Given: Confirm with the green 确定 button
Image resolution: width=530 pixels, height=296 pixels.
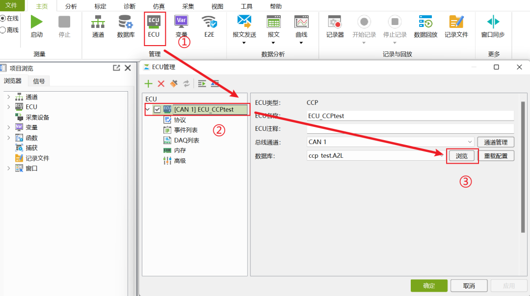Looking at the screenshot, I should [429, 286].
